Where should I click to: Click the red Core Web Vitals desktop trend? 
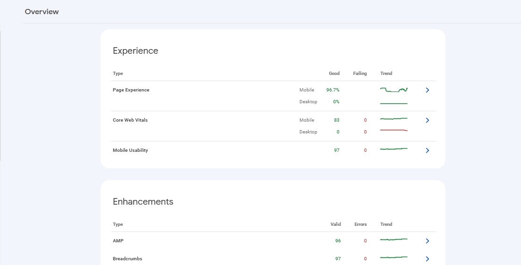(393, 130)
